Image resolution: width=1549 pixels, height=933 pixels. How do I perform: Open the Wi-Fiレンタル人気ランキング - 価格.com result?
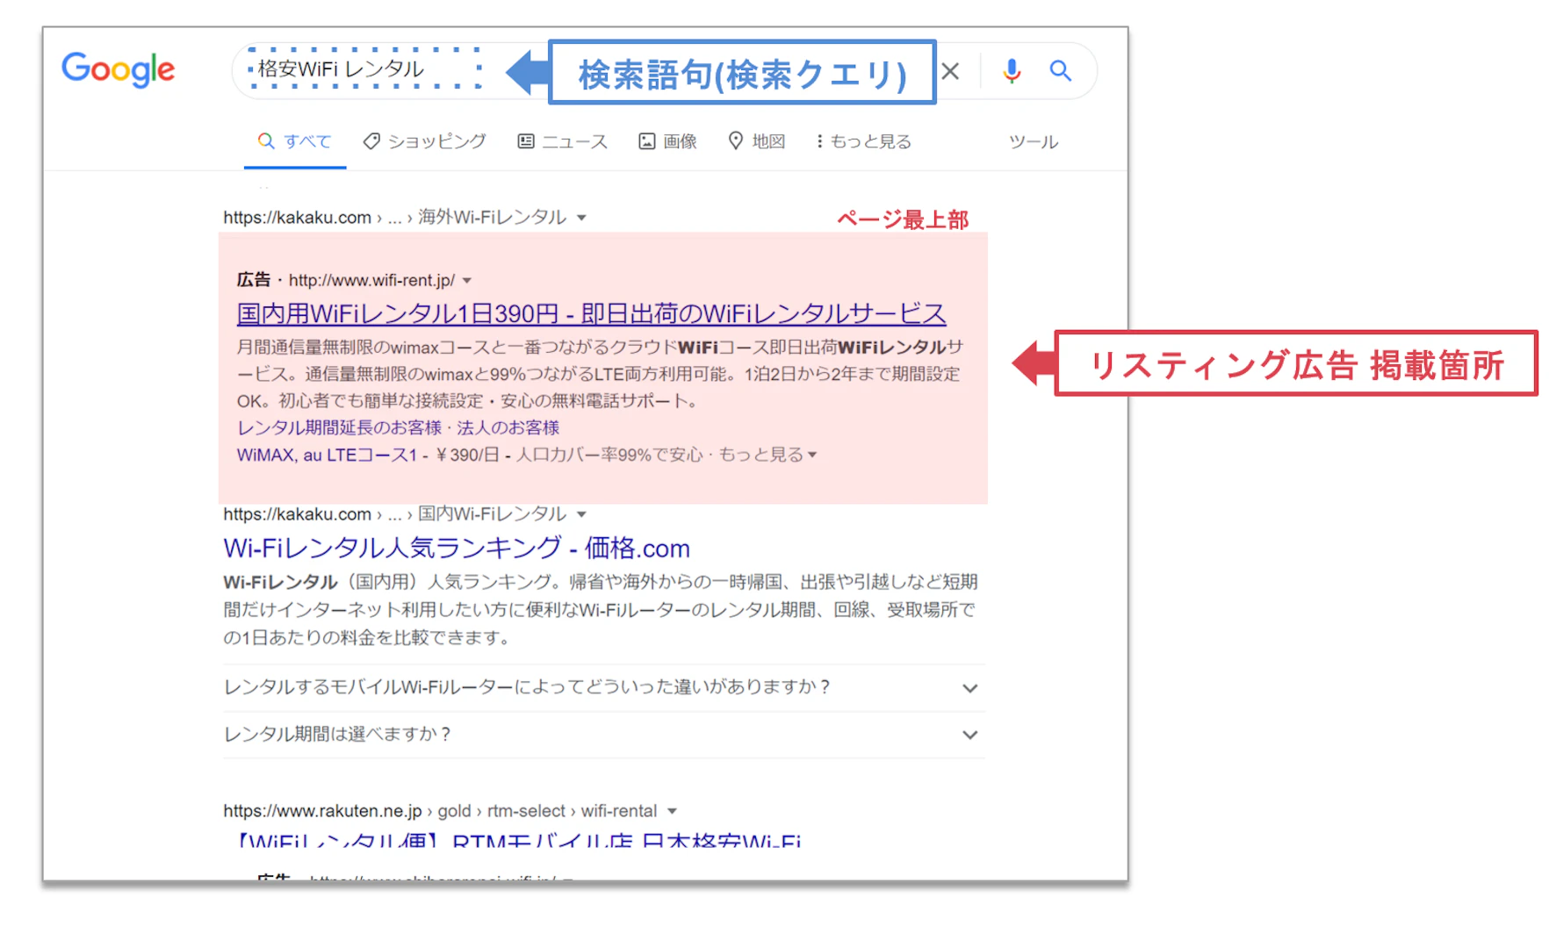pyautogui.click(x=457, y=548)
